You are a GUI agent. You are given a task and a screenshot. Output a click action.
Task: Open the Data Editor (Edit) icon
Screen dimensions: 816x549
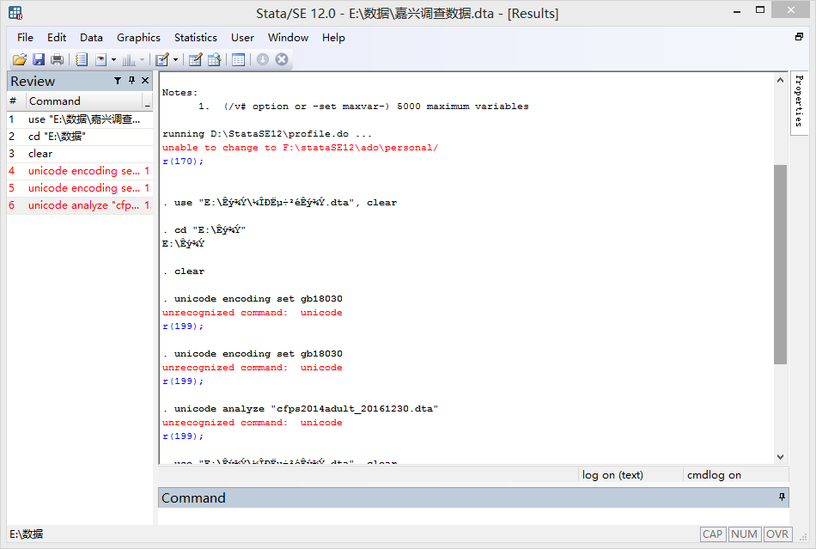point(195,59)
